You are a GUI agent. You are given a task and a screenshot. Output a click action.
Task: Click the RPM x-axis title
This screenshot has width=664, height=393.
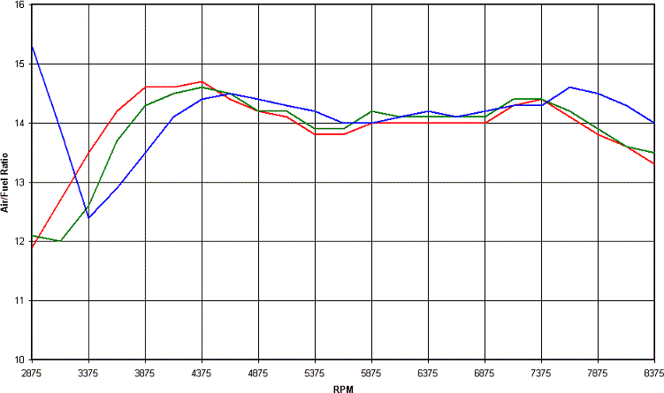(343, 388)
